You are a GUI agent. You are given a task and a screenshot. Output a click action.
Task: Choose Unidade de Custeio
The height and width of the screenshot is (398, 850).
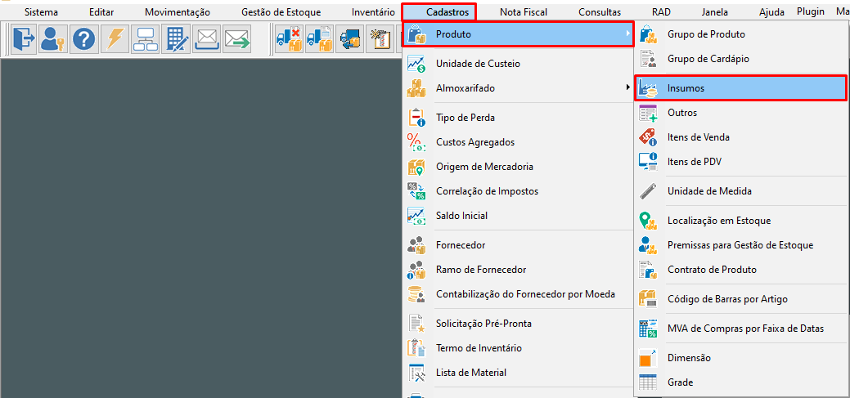coord(518,64)
